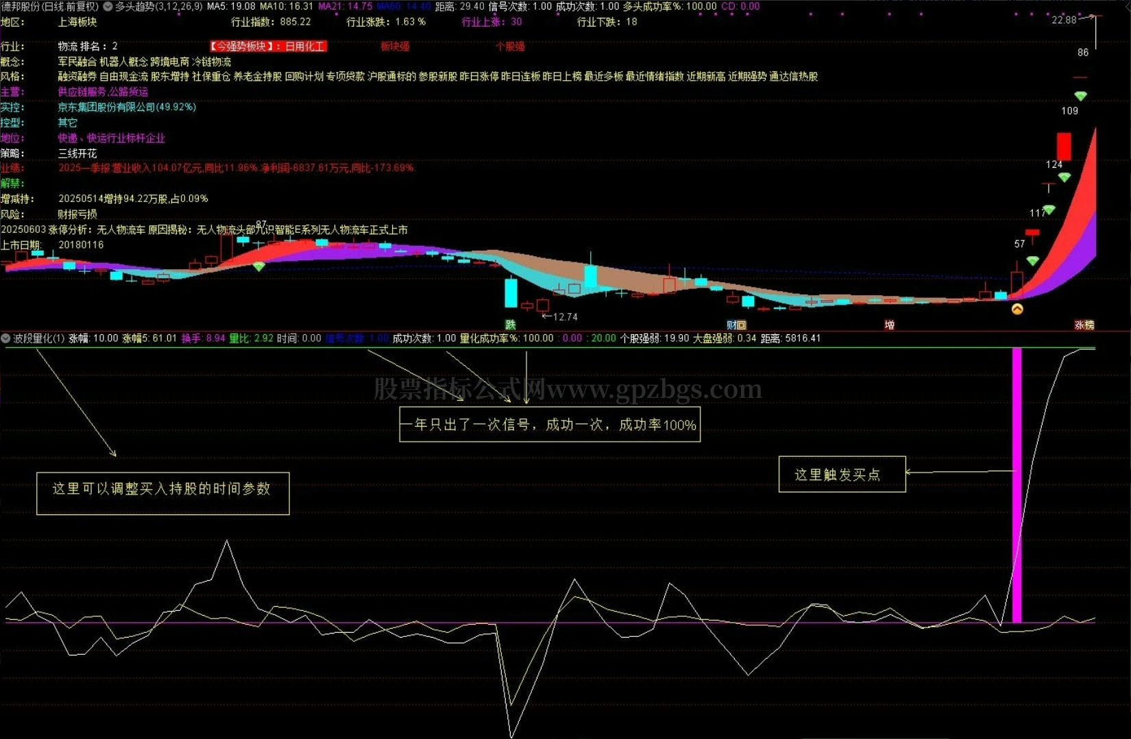
Task: Click the MA5: 19.08 value
Action: click(231, 6)
